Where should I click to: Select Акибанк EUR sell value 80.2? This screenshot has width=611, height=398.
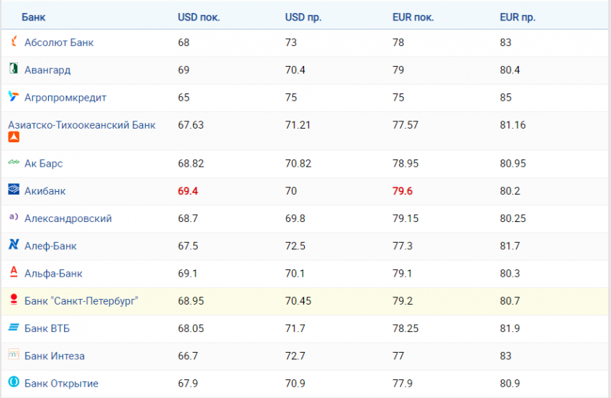(x=510, y=191)
